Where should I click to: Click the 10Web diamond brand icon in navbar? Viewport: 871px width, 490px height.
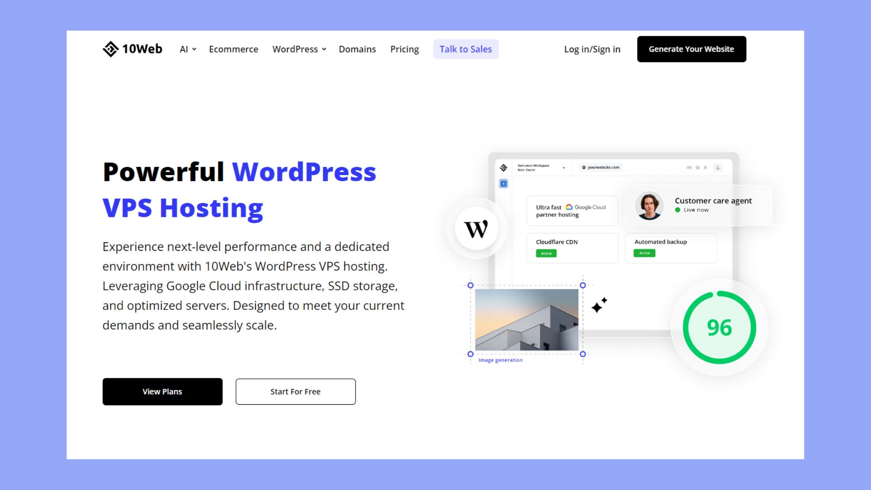click(x=109, y=49)
